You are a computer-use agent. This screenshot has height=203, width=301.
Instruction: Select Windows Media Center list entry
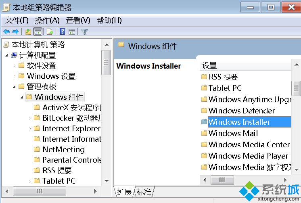(249, 144)
